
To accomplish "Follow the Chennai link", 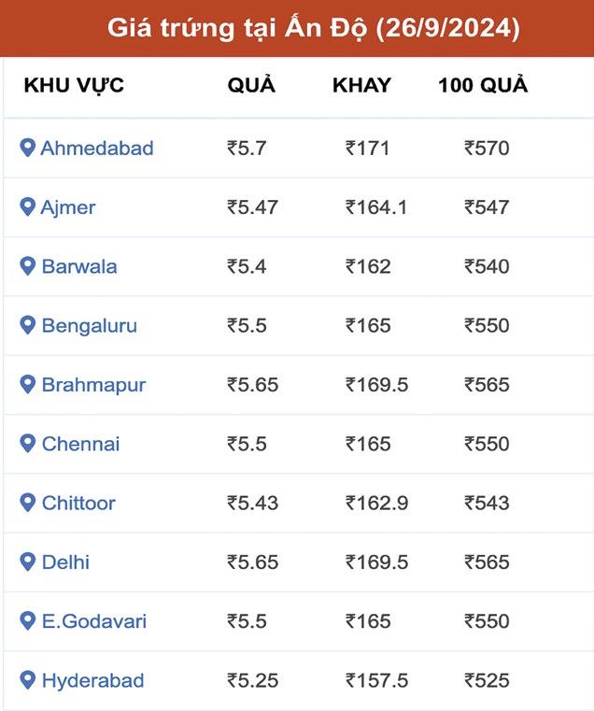I will click(x=80, y=444).
